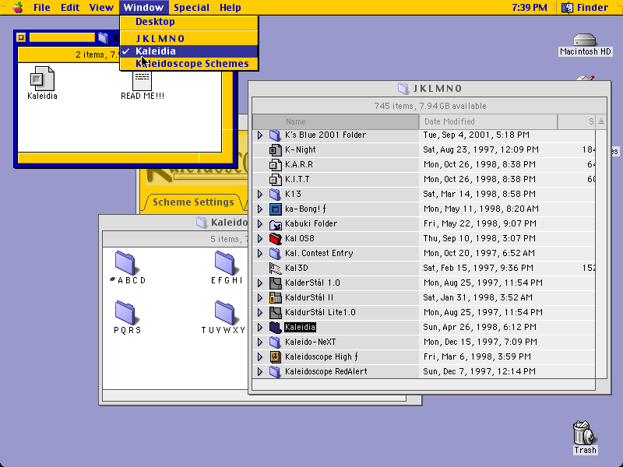
Task: Click the Kal3D file icon
Action: click(x=275, y=268)
